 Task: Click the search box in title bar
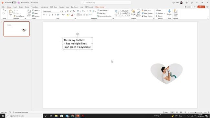pos(106,3)
